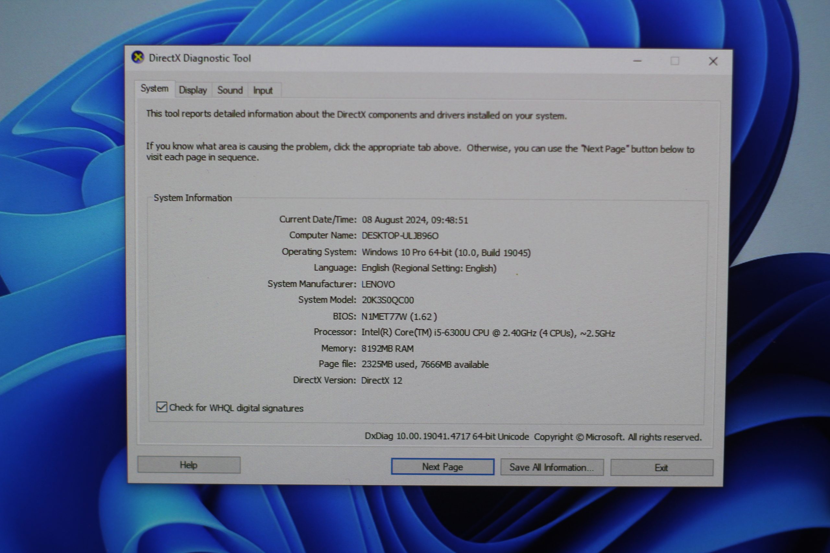Click the Operating System value Windows 10 Pro
830x553 pixels.
pyautogui.click(x=446, y=252)
